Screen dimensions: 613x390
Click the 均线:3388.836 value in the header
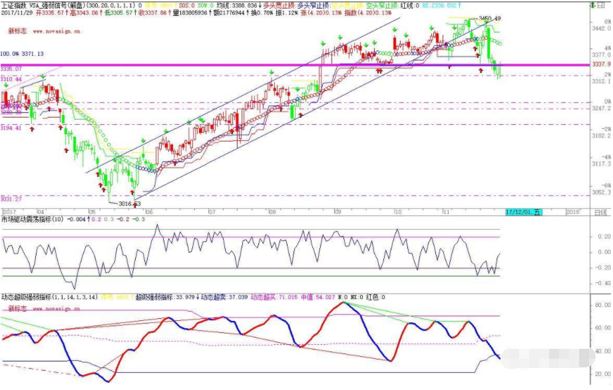236,5
